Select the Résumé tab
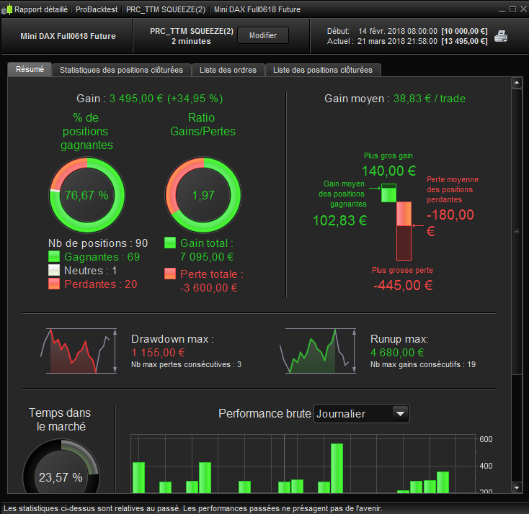Viewport: 529px width, 514px height. click(x=30, y=69)
